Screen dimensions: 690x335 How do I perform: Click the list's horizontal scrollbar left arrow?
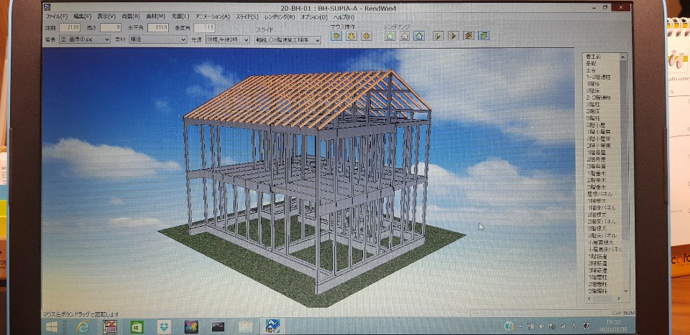[x=589, y=298]
